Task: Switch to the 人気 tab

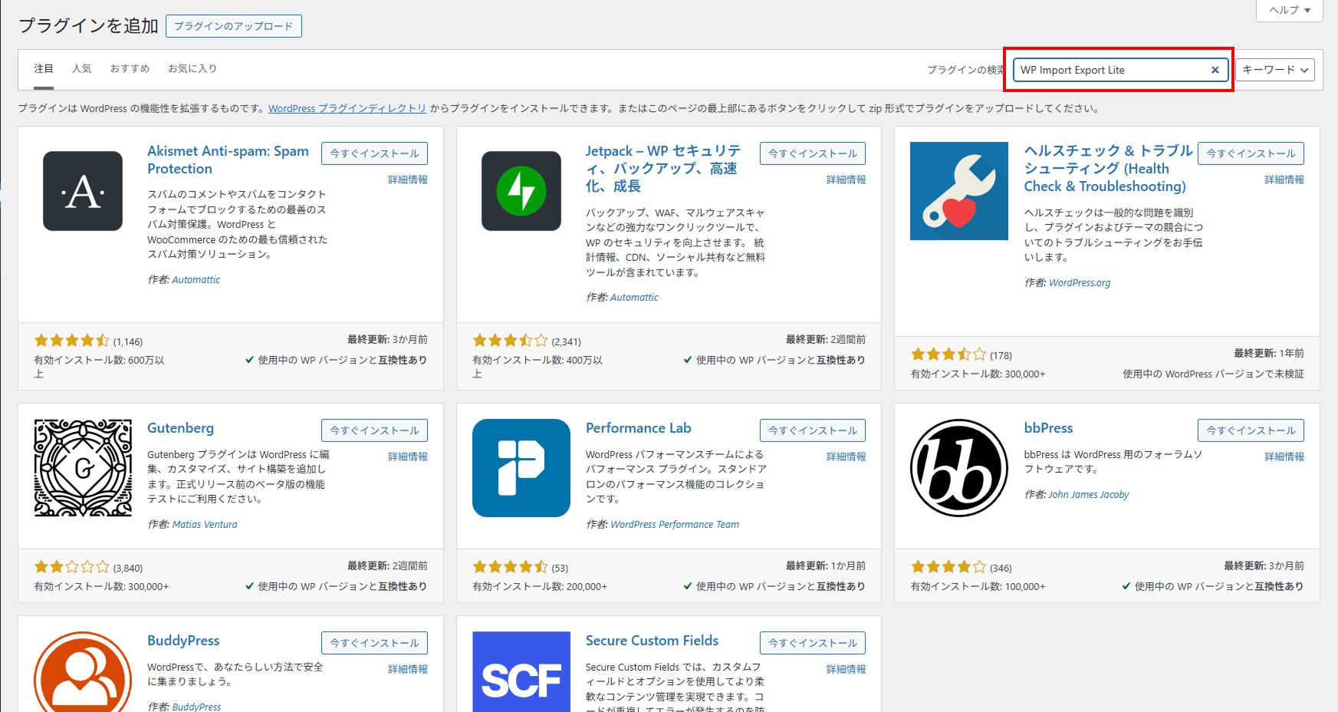Action: 82,68
